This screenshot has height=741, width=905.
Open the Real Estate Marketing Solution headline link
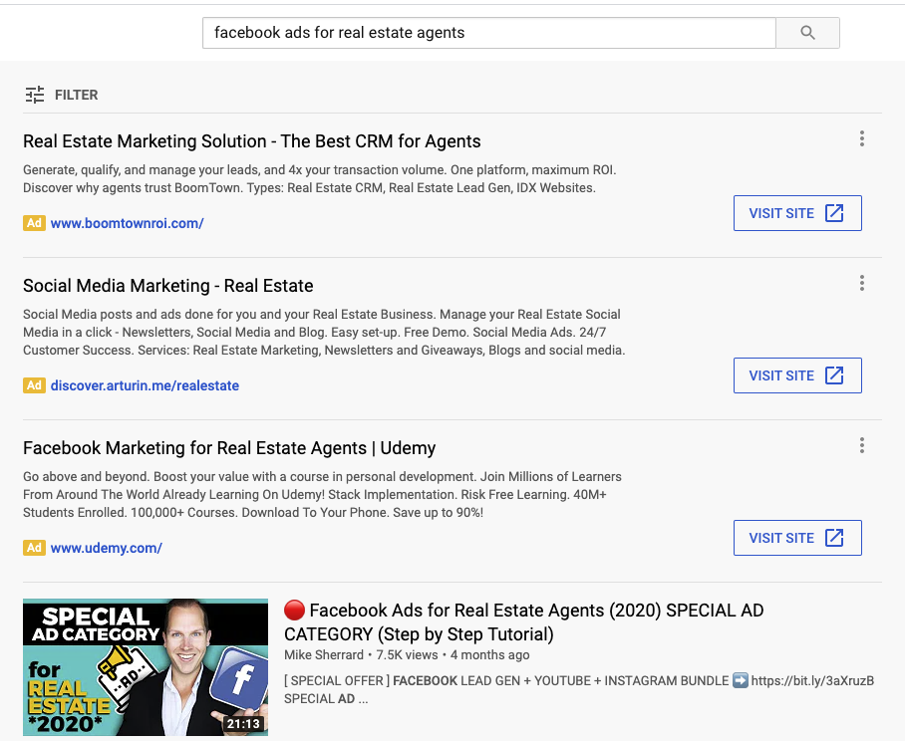click(252, 141)
